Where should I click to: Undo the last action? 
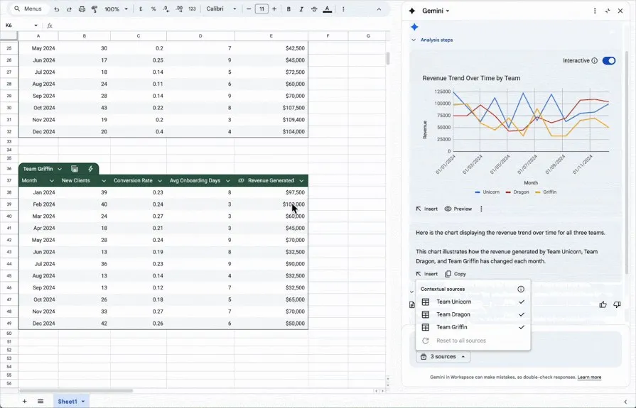(57, 9)
